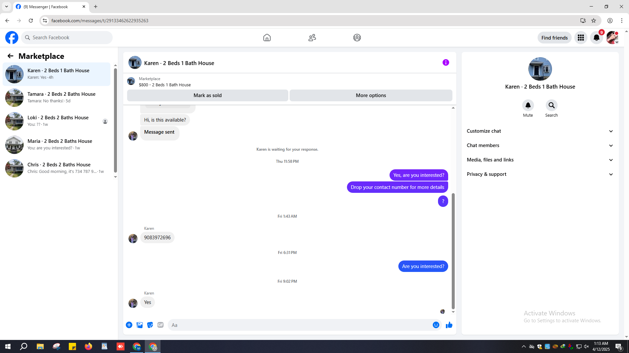Screen dimensions: 629x353
Task: Open more actions plus icon in composer
Action: [129, 325]
